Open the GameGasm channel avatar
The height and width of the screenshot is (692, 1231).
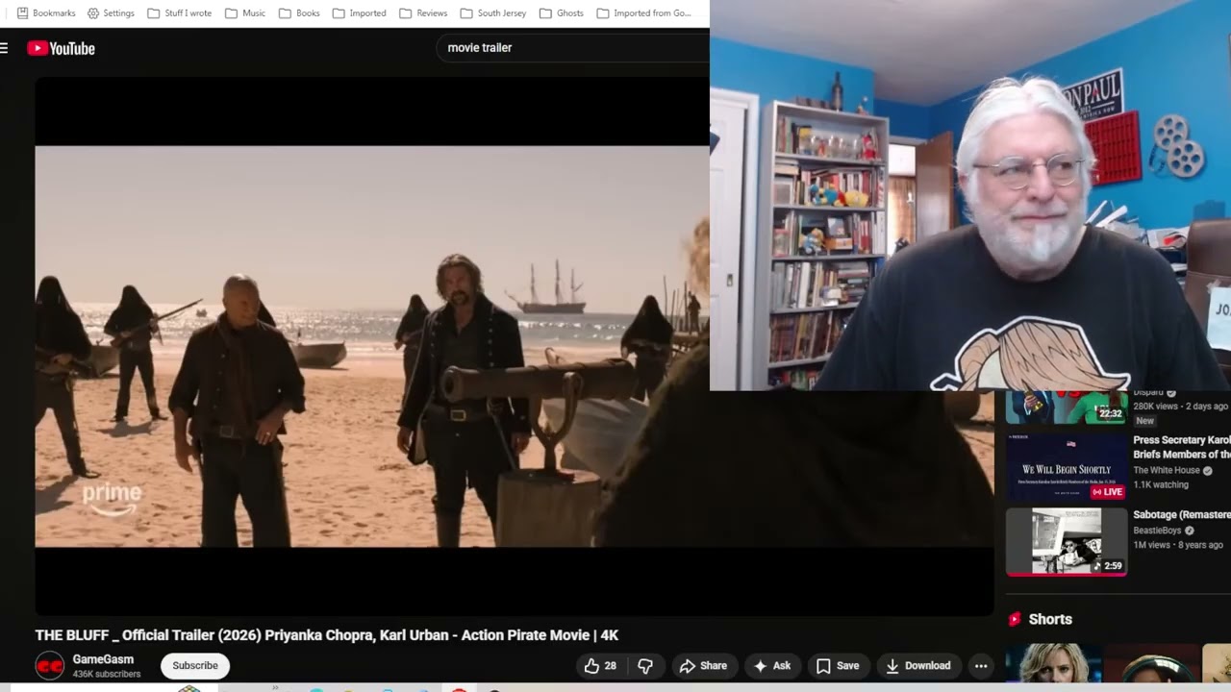tap(50, 665)
